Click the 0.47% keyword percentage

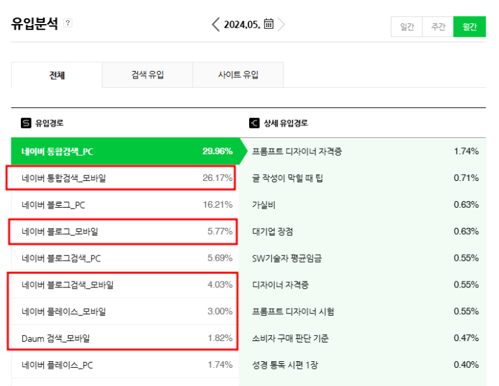(466, 338)
